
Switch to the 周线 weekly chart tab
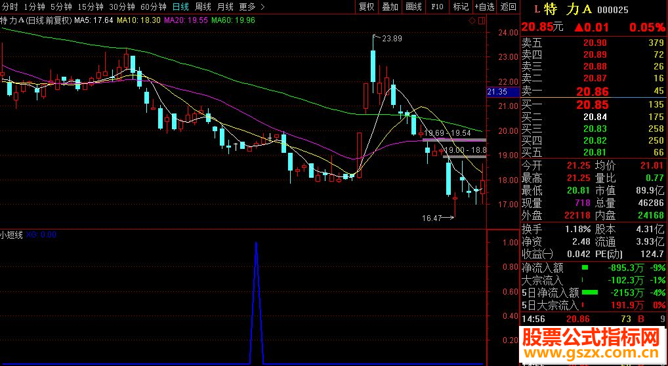(x=203, y=7)
